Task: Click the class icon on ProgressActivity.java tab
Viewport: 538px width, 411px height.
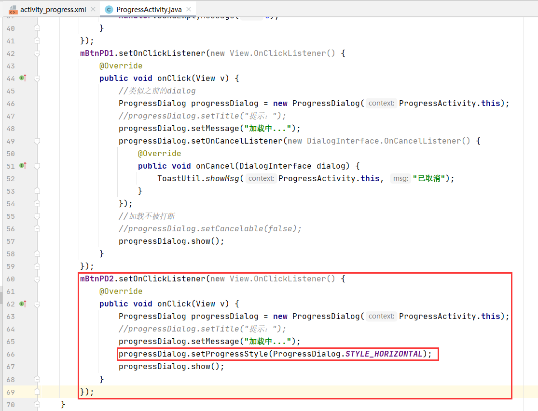Action: (x=109, y=10)
